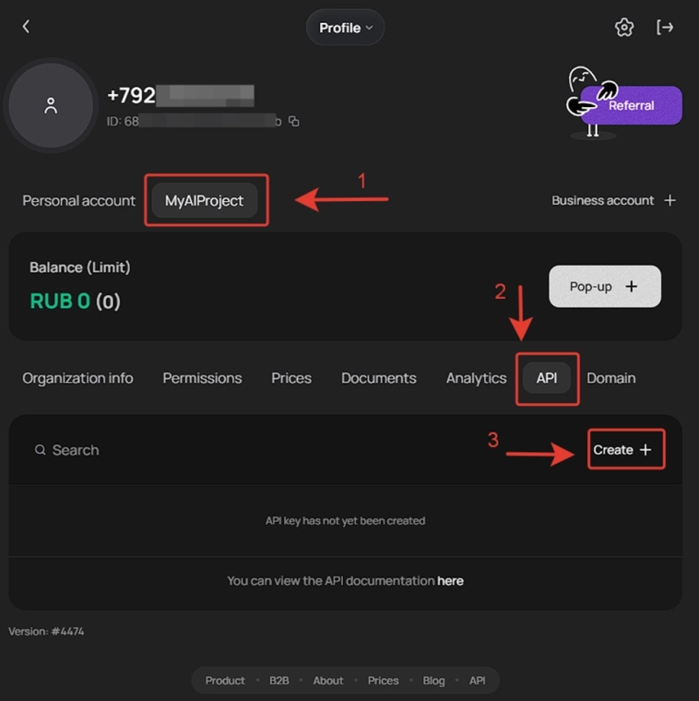Click the back arrow icon
699x701 pixels.
(26, 27)
